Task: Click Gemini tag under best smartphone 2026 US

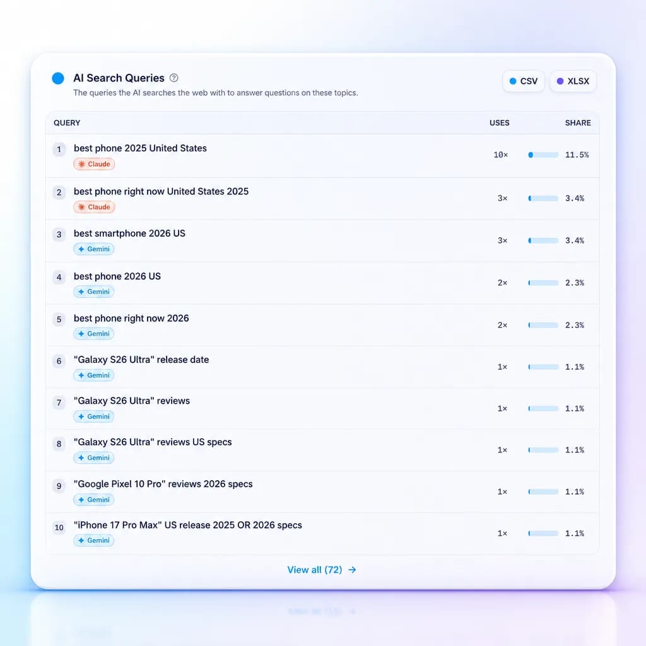Action: (x=93, y=249)
